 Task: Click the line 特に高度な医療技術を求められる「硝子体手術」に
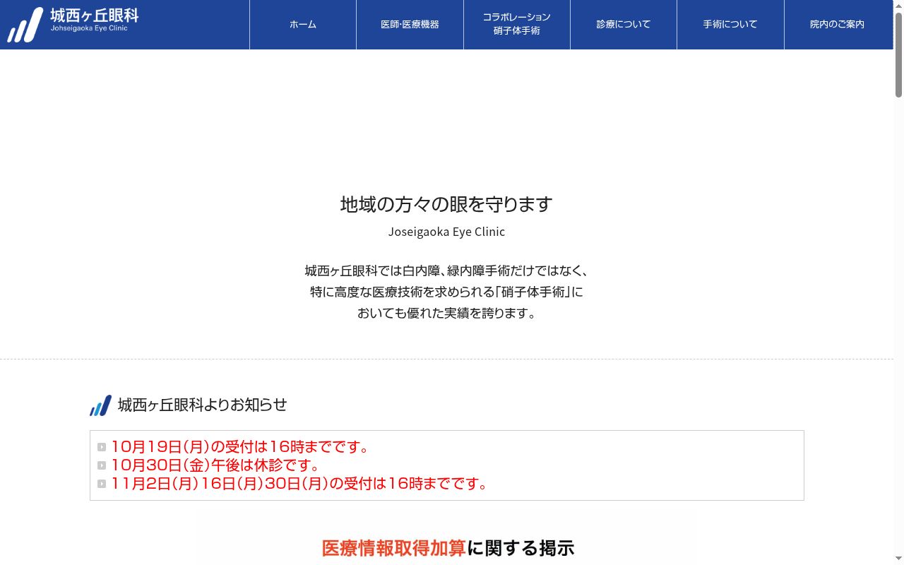[446, 292]
